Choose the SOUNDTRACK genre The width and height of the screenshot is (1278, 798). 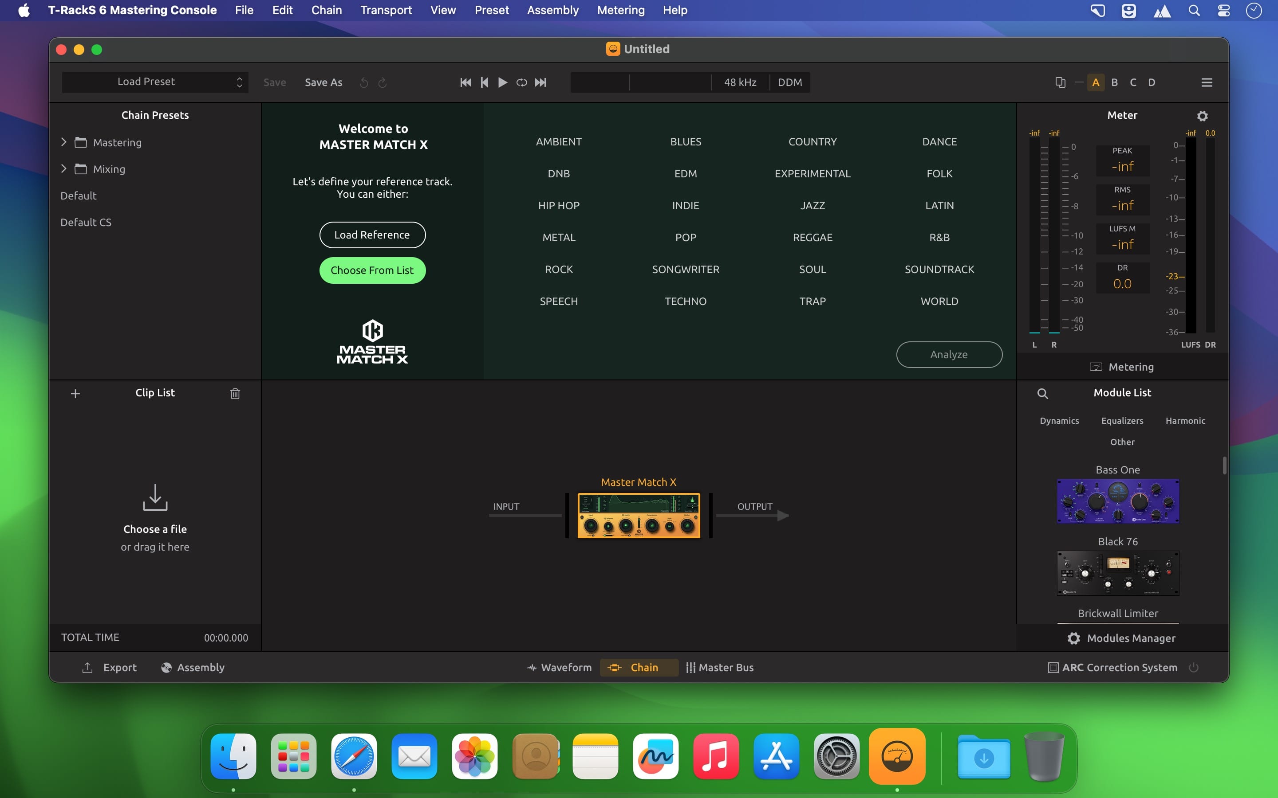[x=939, y=269]
